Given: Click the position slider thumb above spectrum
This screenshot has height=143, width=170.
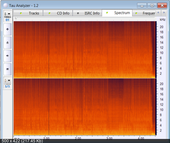Looking at the screenshot, I should pos(16,18).
